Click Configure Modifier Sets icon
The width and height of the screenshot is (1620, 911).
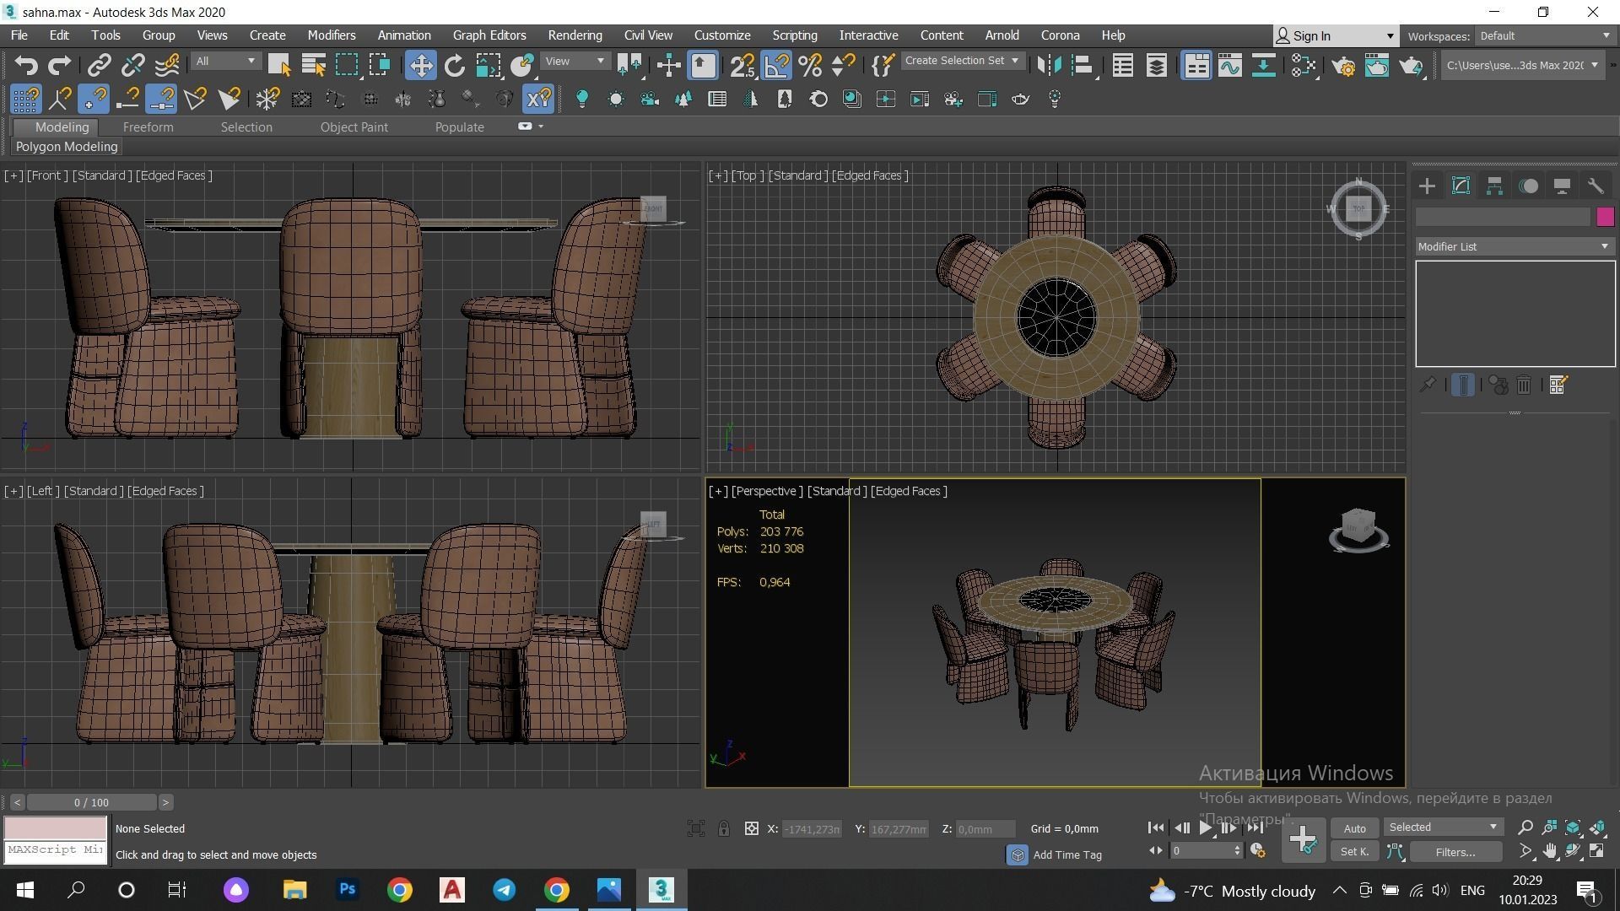1558,385
